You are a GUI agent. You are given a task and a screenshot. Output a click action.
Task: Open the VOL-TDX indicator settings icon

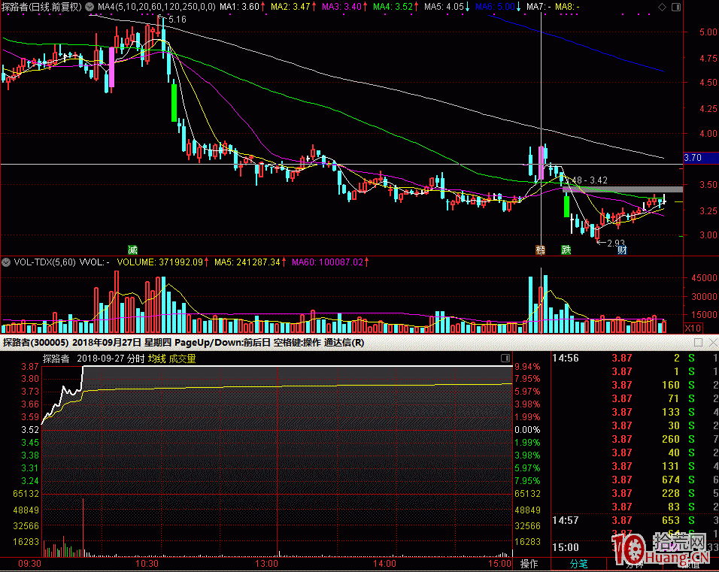point(6,262)
